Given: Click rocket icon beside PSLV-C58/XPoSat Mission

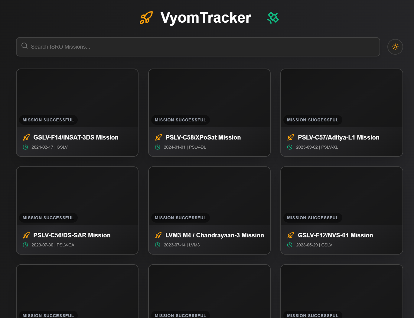Looking at the screenshot, I should [x=158, y=137].
